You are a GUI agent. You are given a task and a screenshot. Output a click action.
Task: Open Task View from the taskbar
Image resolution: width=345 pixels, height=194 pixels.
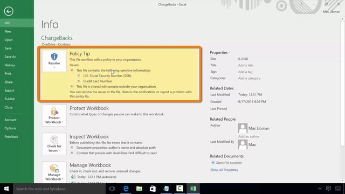112,189
